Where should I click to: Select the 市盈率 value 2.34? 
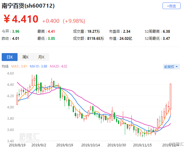pyautogui.click(x=127, y=31)
